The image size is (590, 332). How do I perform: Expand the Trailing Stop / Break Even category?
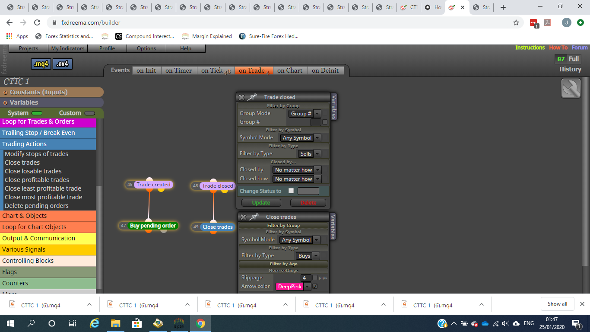[x=48, y=133]
